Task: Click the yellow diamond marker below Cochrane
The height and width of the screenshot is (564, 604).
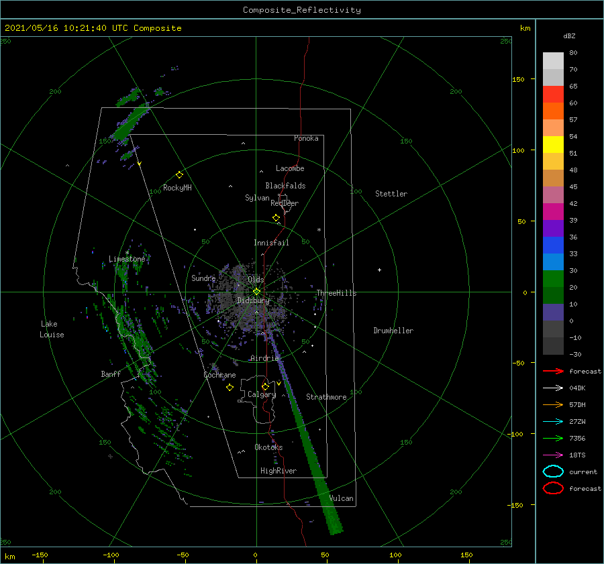Action: (x=230, y=388)
